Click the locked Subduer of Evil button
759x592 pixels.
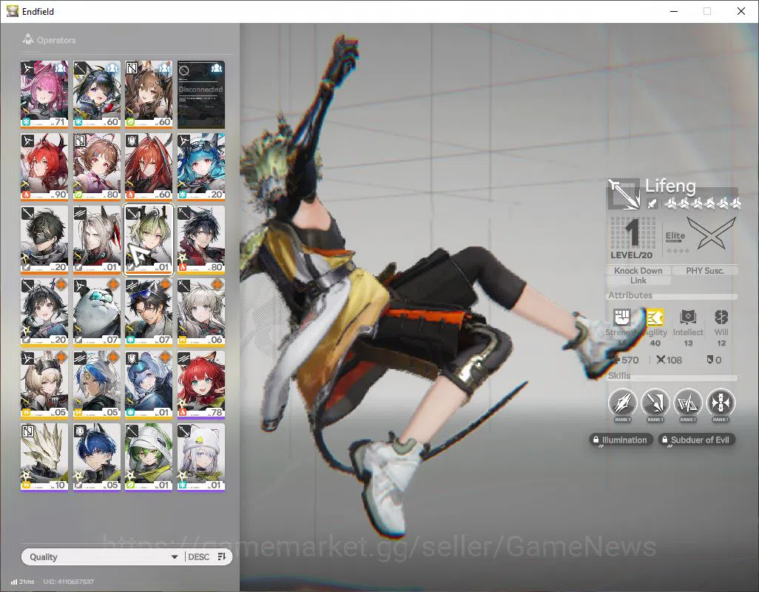coord(697,440)
